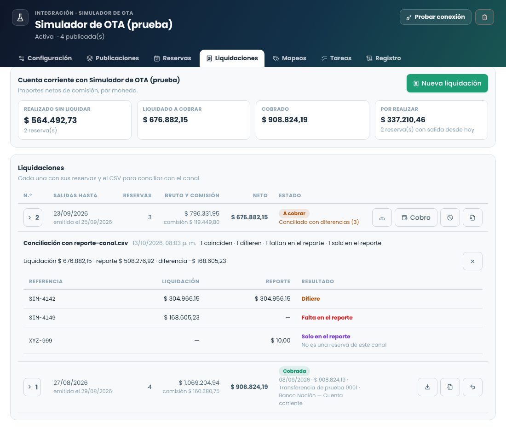This screenshot has width=506, height=434.
Task: Click the 'Conciliada con diferencias (3)' status text
Action: [x=319, y=222]
